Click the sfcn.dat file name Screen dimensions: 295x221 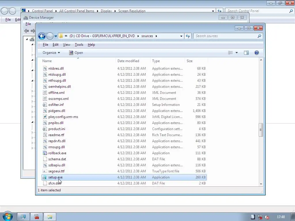coord(54,183)
